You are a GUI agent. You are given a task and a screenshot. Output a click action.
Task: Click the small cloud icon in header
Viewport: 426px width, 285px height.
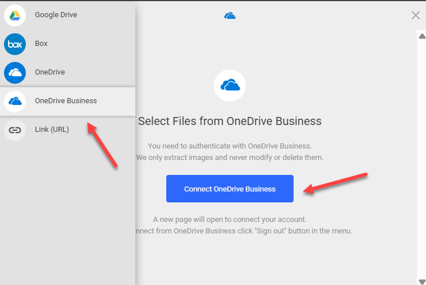(x=230, y=15)
